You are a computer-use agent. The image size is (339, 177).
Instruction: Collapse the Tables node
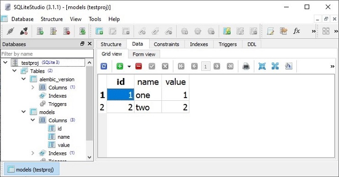(15, 71)
